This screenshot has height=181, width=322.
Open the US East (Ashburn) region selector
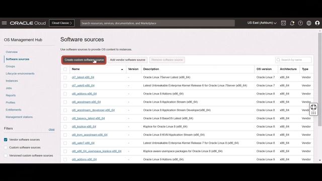262,23
